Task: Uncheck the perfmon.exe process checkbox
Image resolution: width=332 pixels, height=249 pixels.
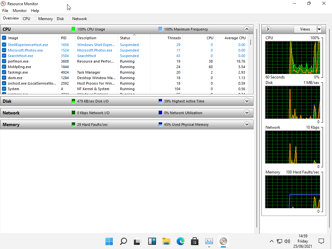Action: (4, 61)
